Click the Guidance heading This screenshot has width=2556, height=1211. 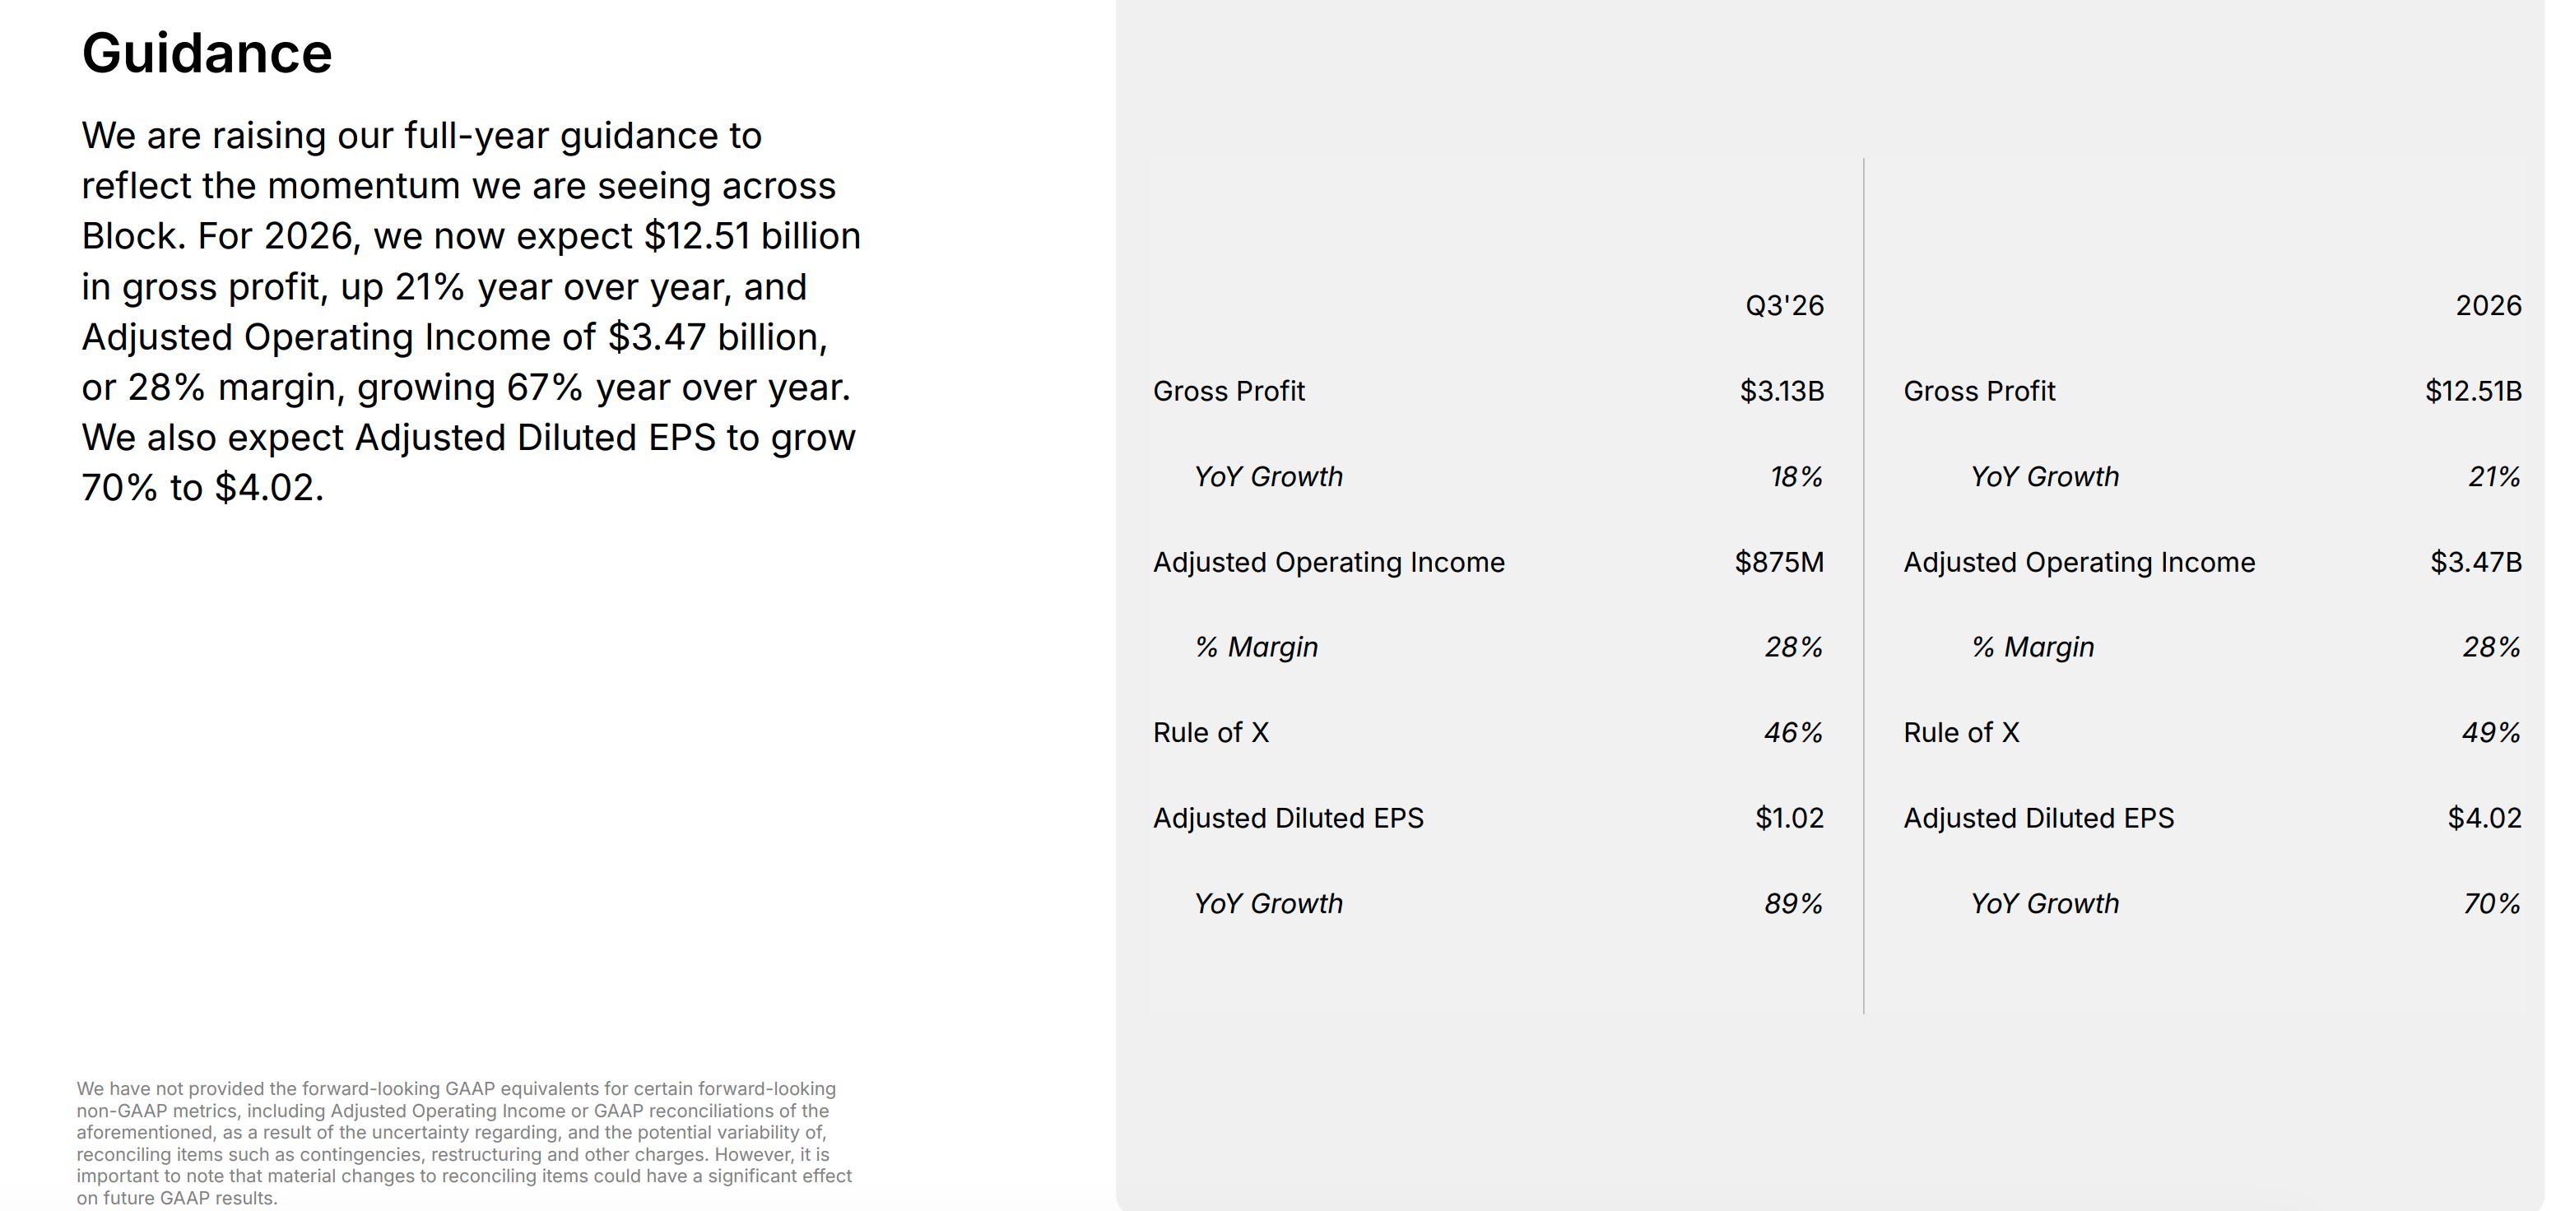[207, 53]
